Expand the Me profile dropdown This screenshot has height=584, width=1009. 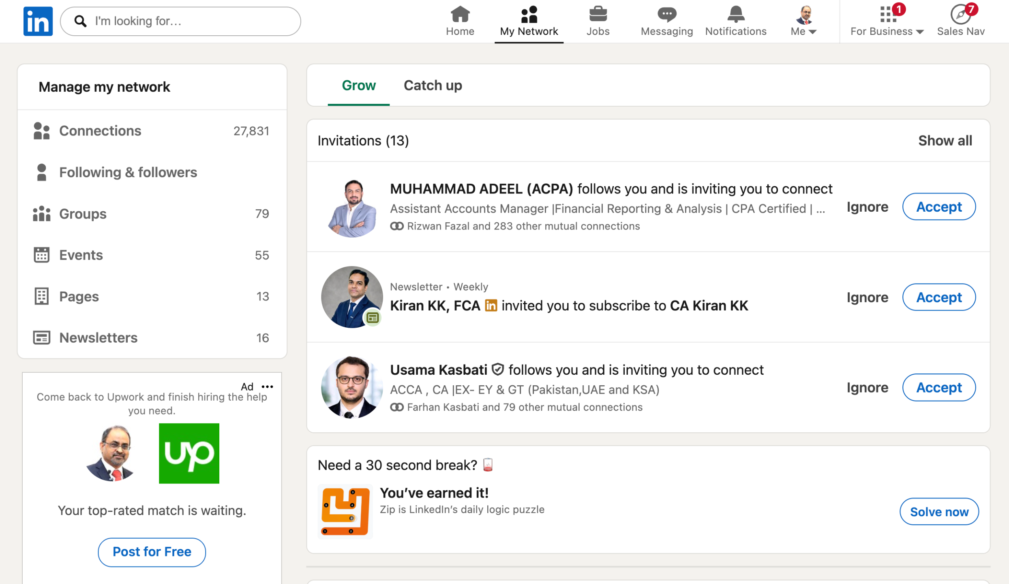point(803,21)
